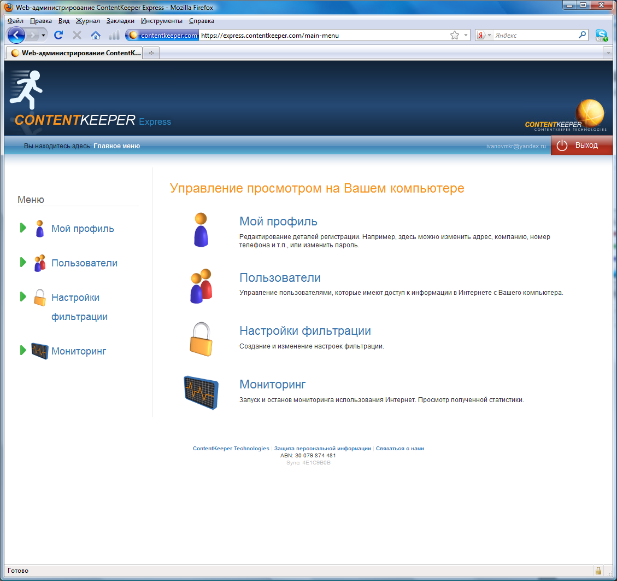Click the Firefox Back navigation button

[16, 36]
